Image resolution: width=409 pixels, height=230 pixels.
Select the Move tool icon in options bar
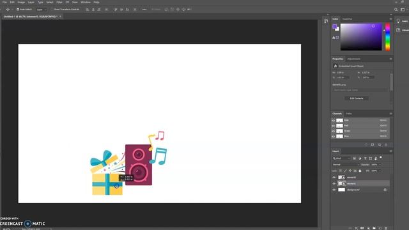click(x=8, y=10)
